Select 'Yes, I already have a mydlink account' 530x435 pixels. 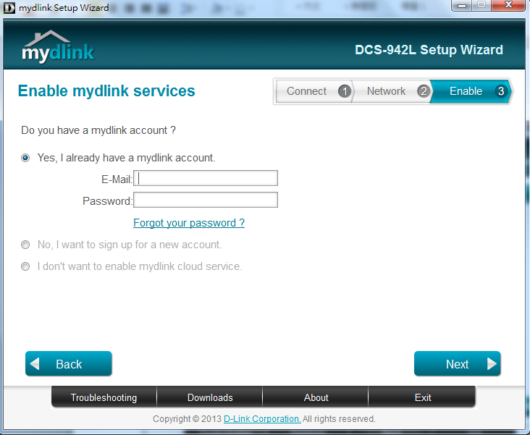[25, 158]
